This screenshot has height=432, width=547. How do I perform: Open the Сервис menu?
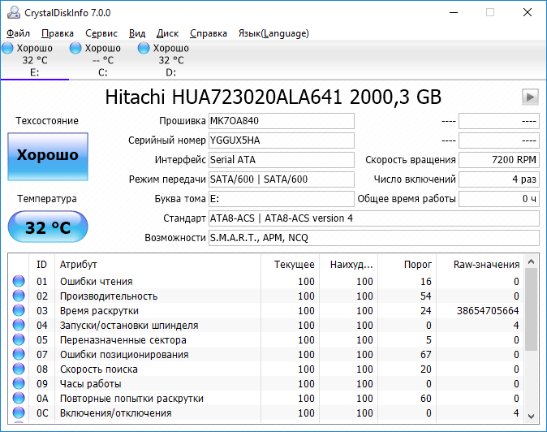pyautogui.click(x=101, y=33)
